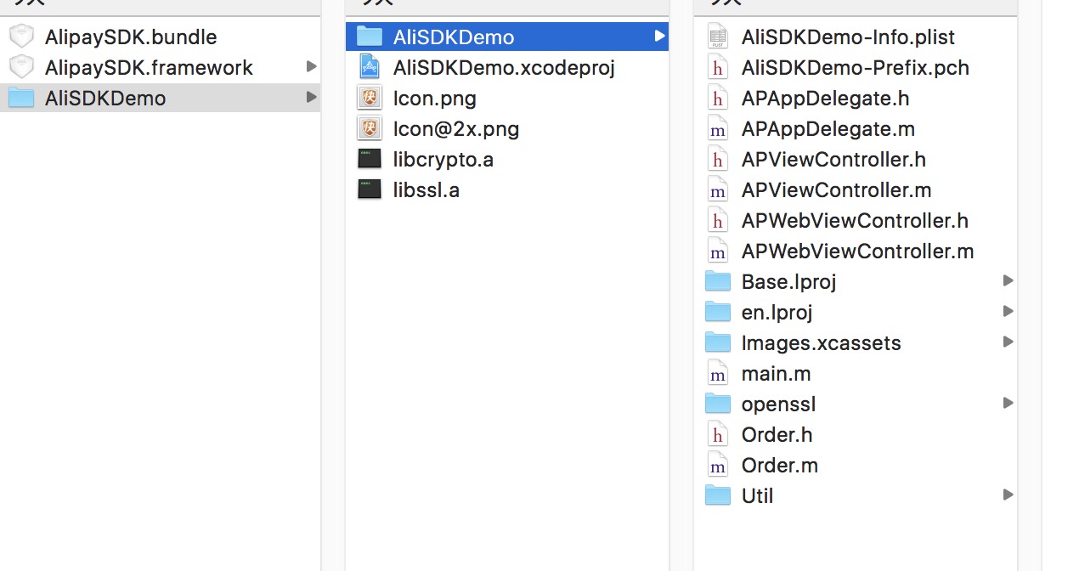Click the header icon of AliSDKDemo-Prefix.pch
Viewport: 1079px width, 571px height.
coord(718,67)
